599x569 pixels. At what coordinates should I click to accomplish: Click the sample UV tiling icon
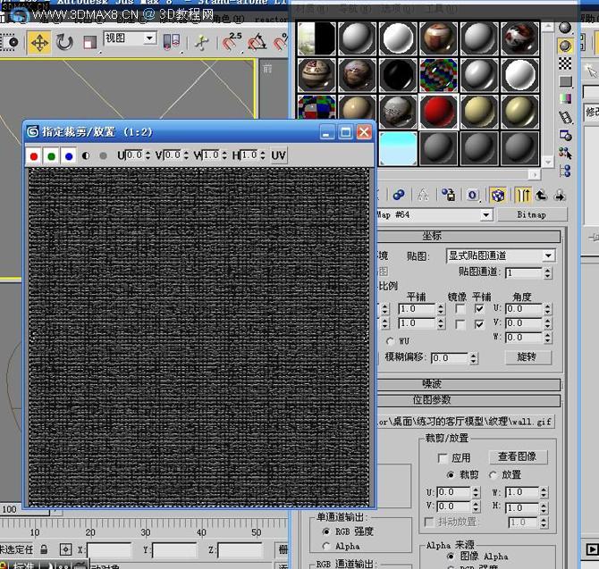[565, 81]
